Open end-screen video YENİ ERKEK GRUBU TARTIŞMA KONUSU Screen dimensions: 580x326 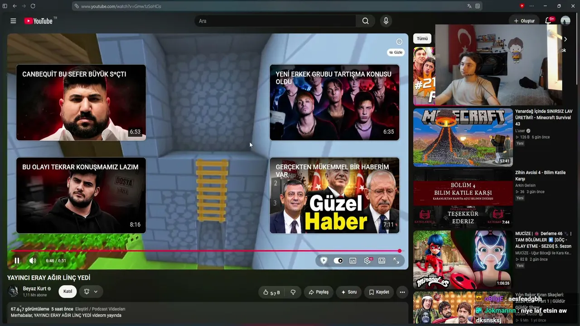pyautogui.click(x=334, y=103)
